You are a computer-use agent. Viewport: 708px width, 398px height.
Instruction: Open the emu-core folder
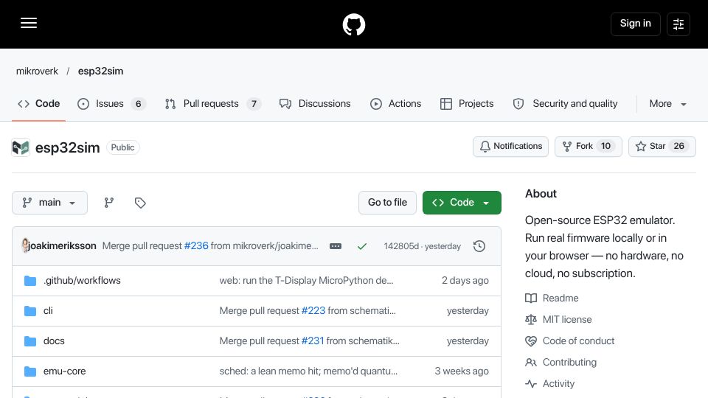[65, 371]
